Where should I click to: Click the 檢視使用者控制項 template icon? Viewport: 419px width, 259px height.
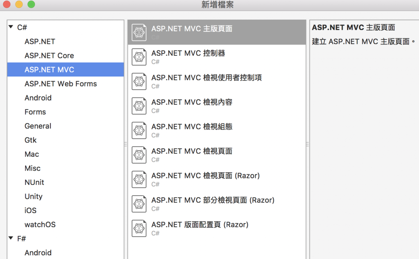(139, 81)
